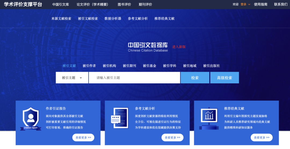Click text 利用引文编年图探究主题发展脉络
This screenshot has height=149, width=290.
click(246, 116)
